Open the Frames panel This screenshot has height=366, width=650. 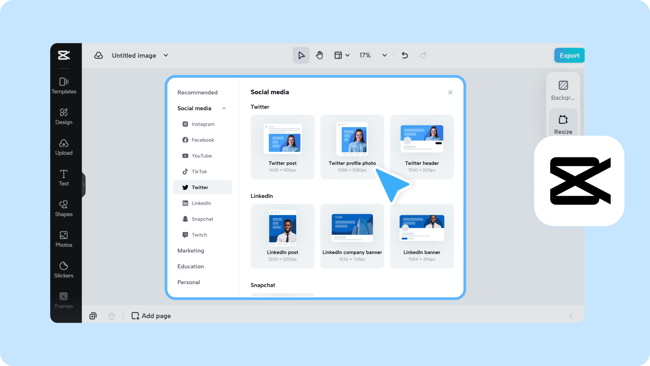64,300
